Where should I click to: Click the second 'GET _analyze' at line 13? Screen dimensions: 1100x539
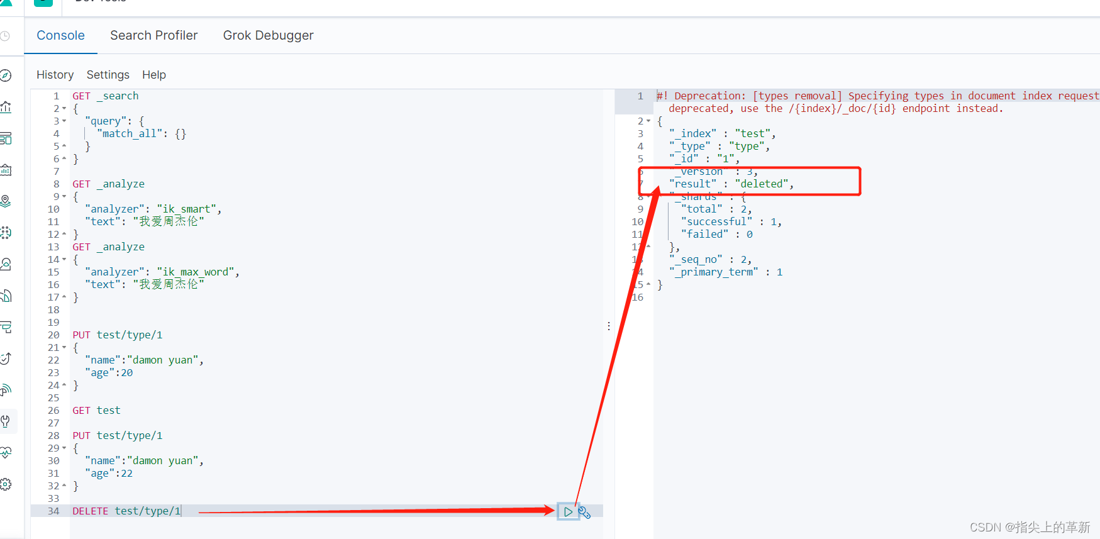click(108, 247)
